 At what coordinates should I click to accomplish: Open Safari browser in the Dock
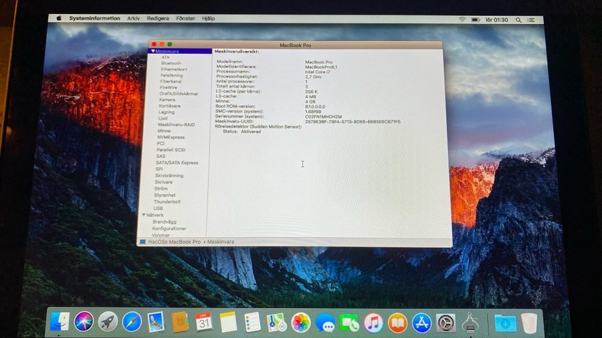(x=132, y=322)
